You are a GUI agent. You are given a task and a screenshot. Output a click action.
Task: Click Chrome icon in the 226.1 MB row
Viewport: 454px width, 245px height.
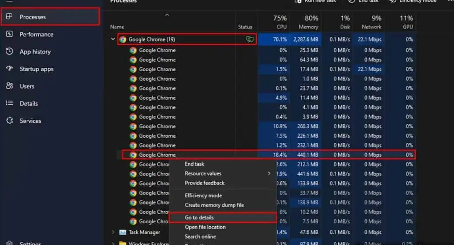point(133,136)
